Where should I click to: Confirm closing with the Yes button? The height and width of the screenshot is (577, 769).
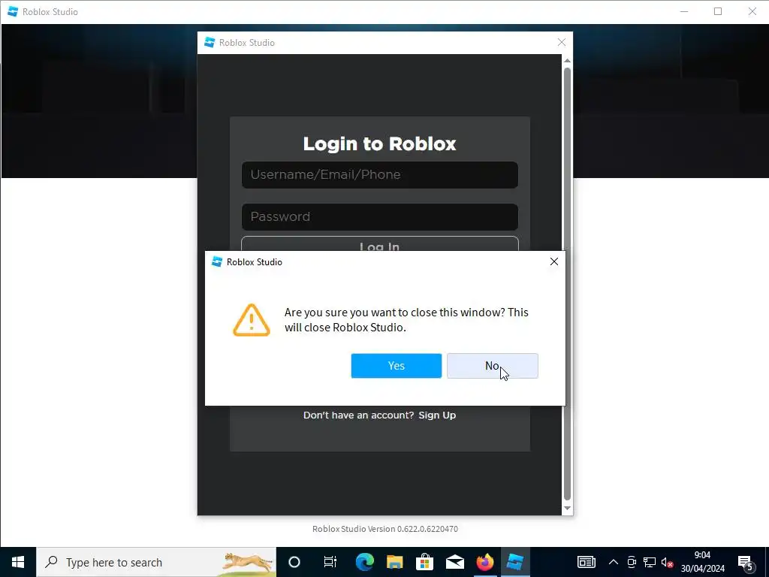[x=396, y=366]
